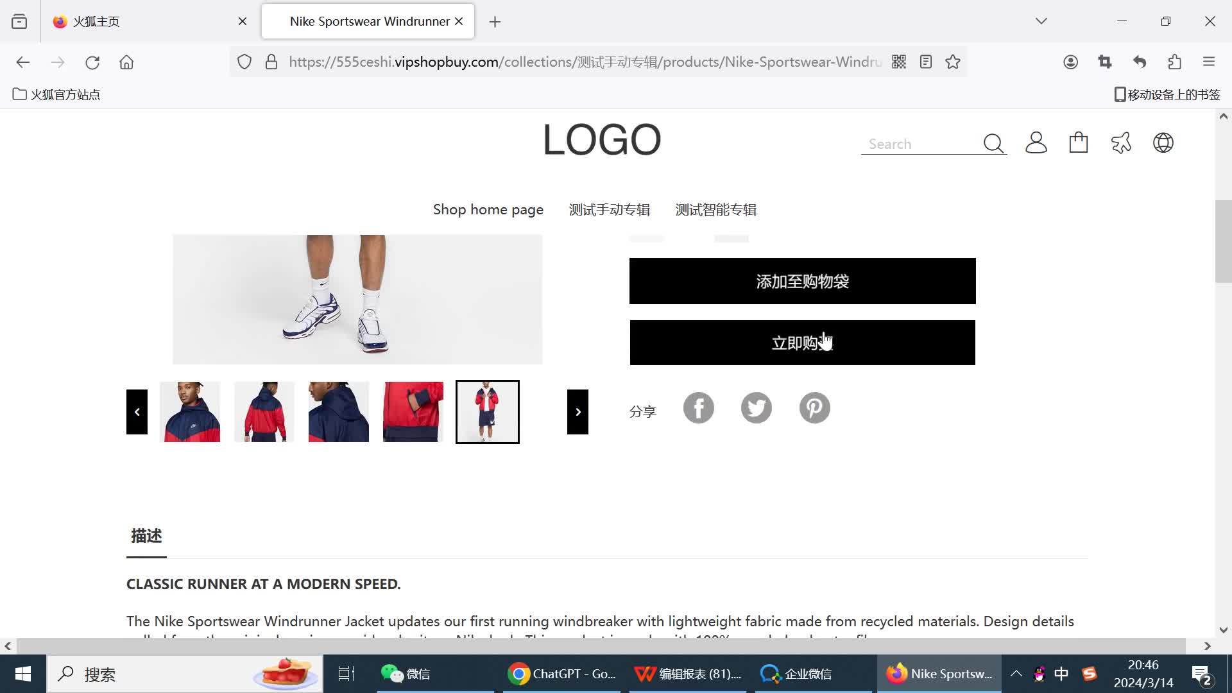1232x693 pixels.
Task: Share product on Facebook icon
Action: click(x=698, y=408)
